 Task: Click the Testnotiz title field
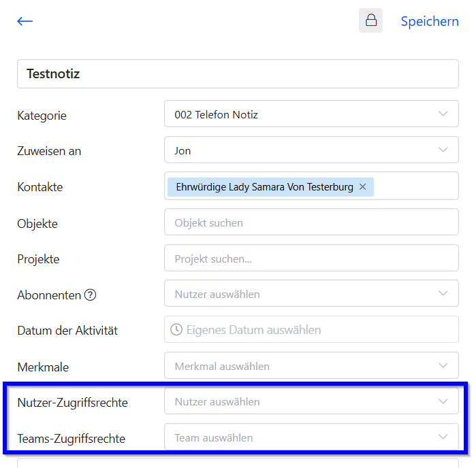[238, 73]
